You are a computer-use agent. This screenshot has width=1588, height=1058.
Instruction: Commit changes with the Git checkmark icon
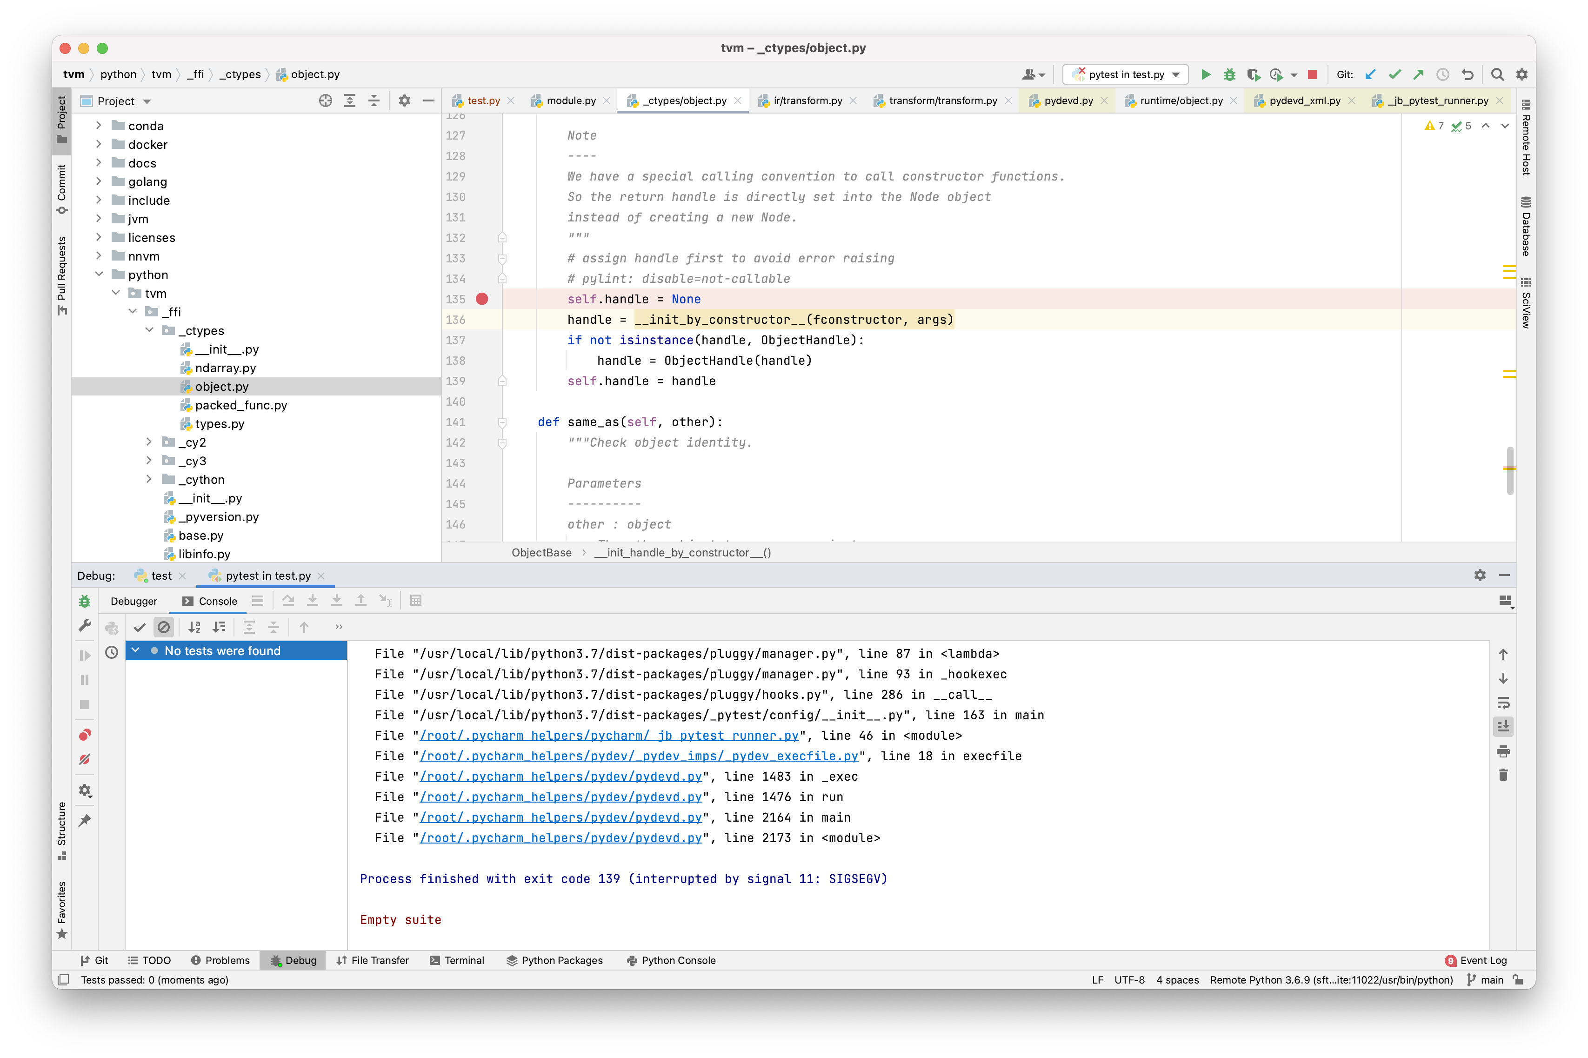coord(1395,75)
